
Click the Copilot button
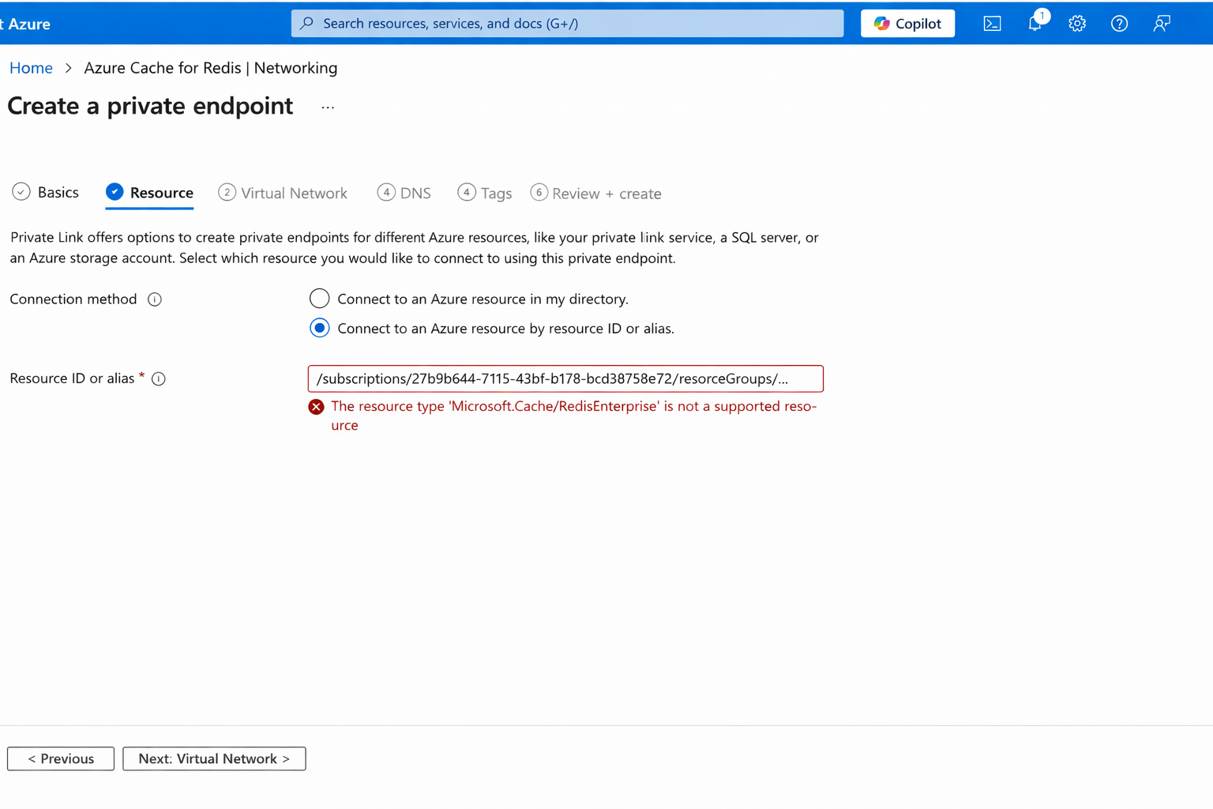tap(907, 24)
